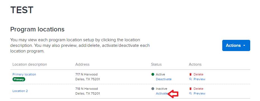Click magnifier preview icon for Primary location
This screenshot has height=101, width=260.
[190, 79]
